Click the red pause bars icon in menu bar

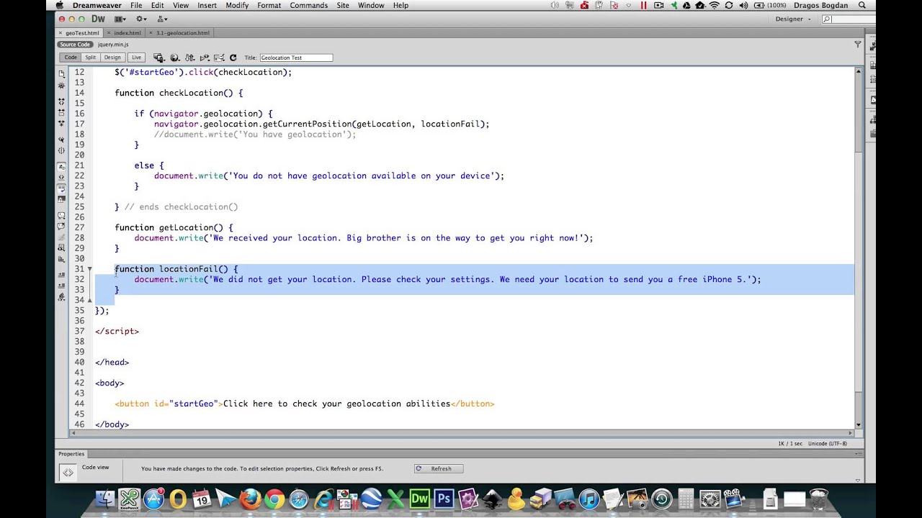[x=643, y=5]
